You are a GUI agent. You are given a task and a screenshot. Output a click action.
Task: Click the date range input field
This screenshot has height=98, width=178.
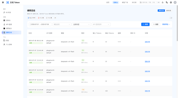[40, 24]
